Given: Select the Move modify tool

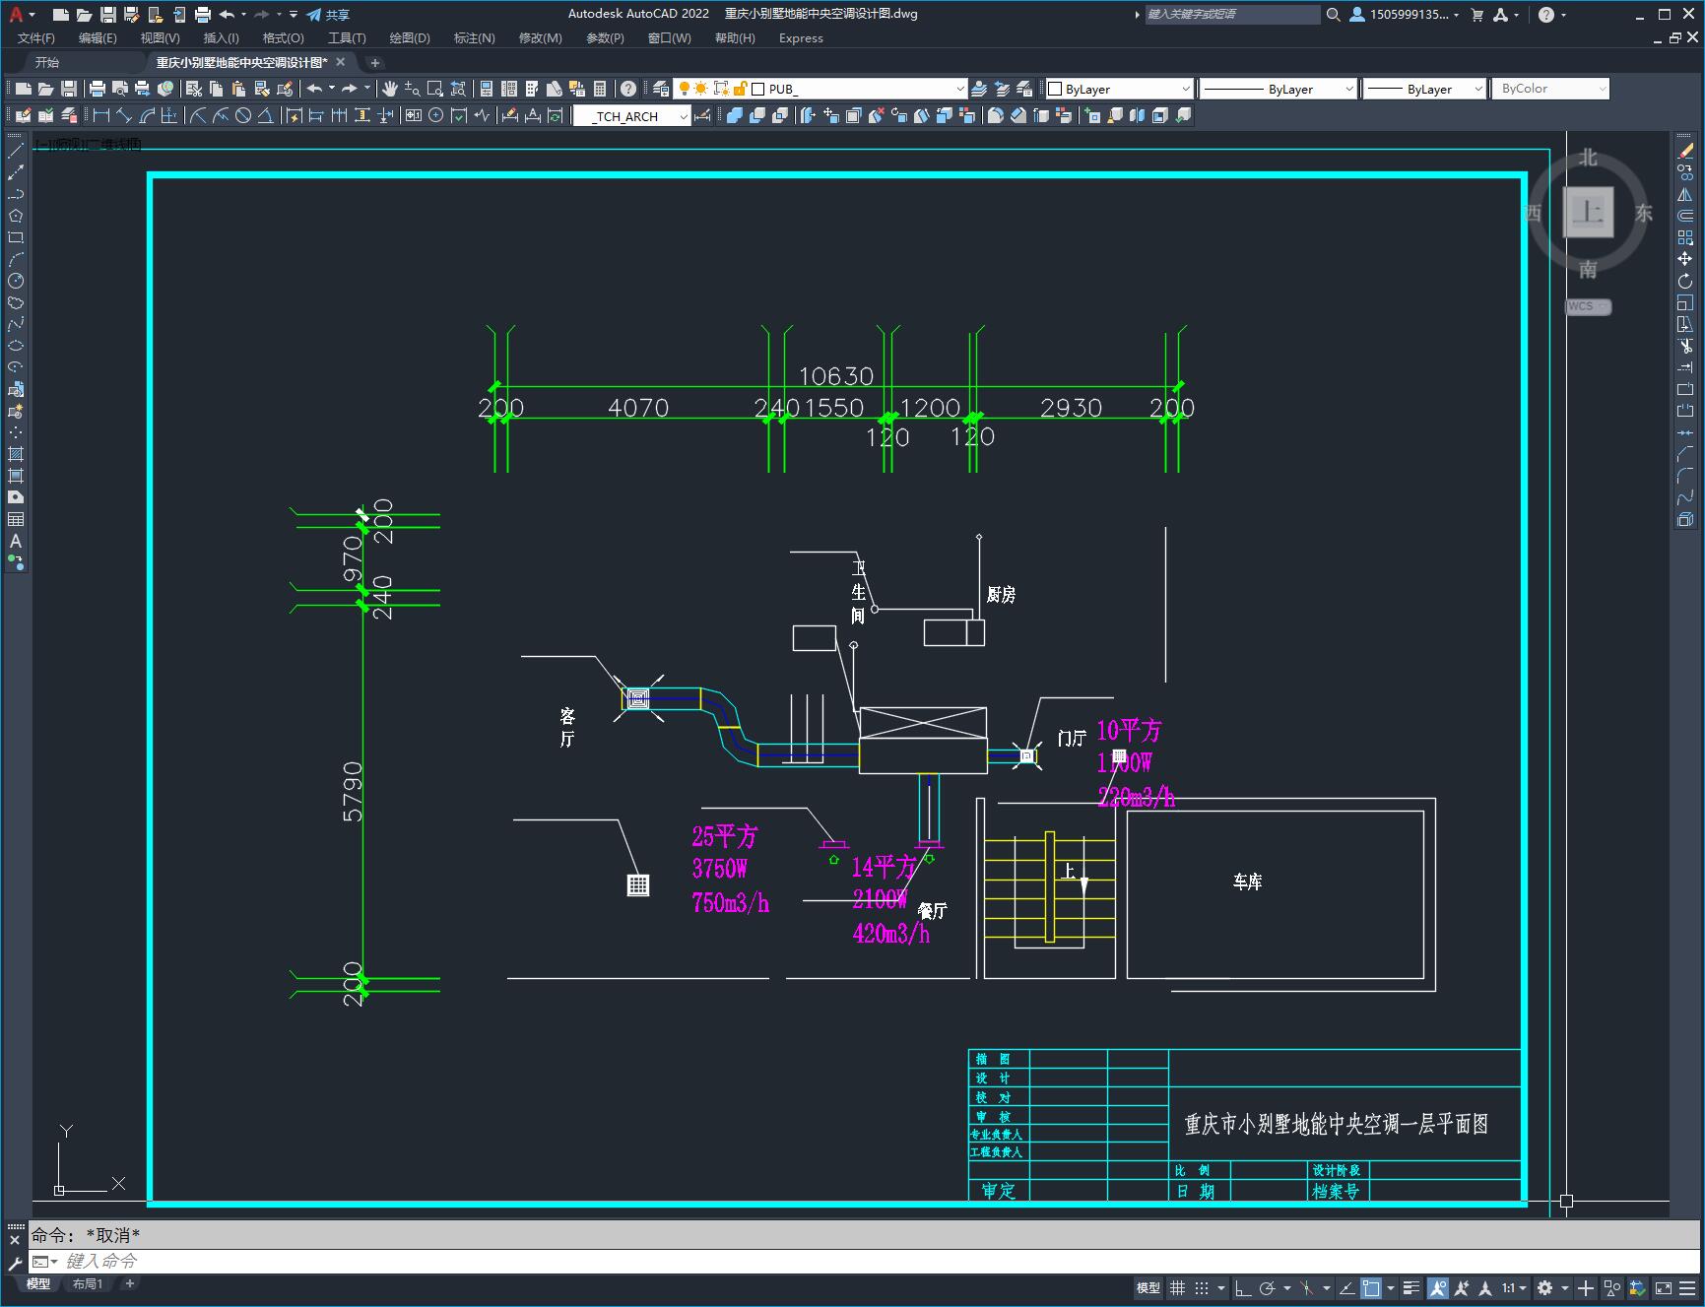Looking at the screenshot, I should coord(1685,259).
